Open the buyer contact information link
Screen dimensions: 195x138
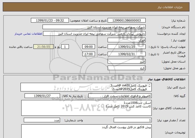coord(28,34)
